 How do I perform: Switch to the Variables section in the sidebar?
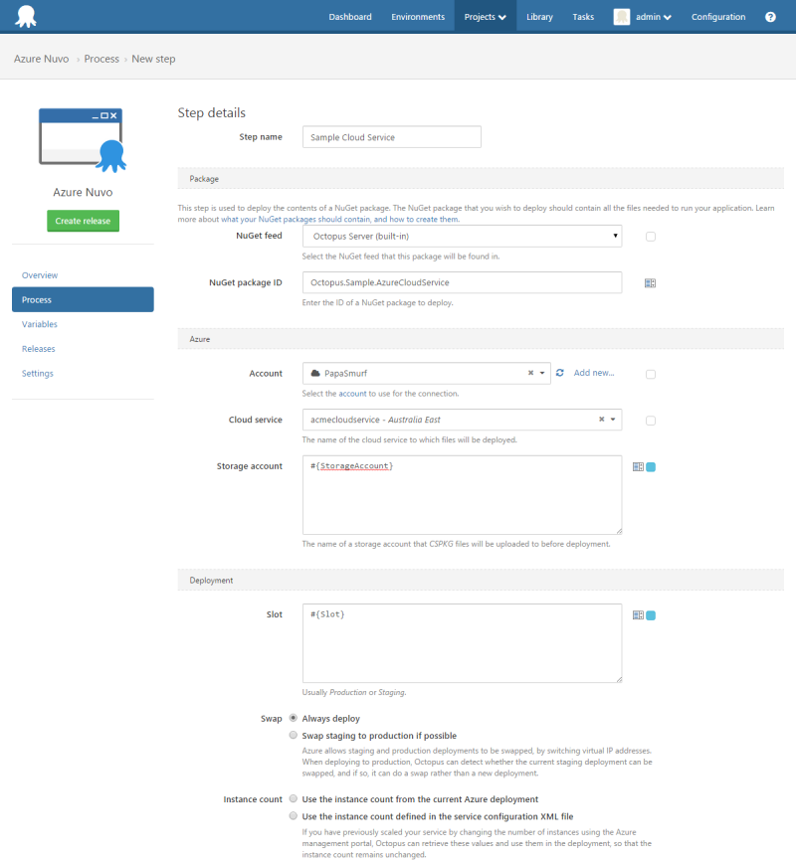click(39, 323)
